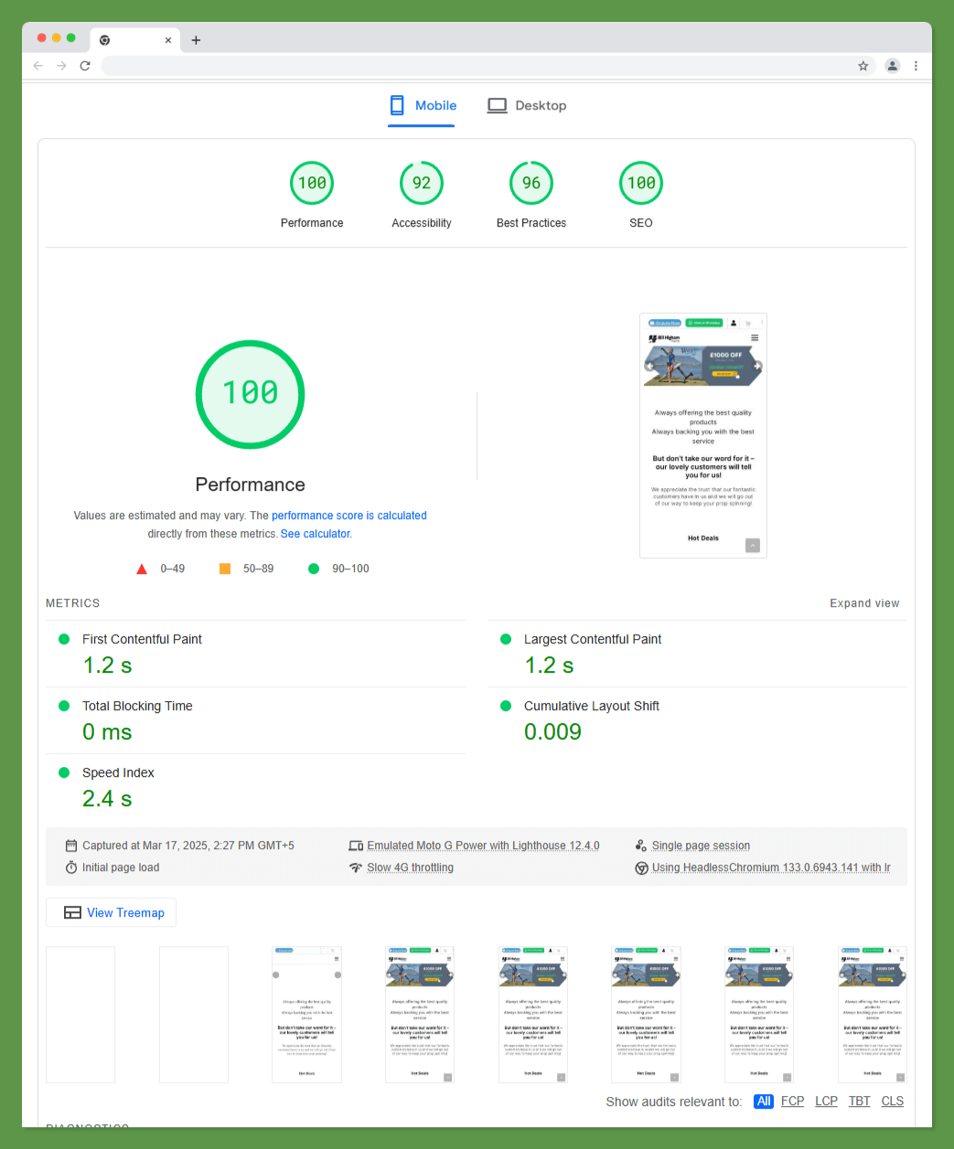
Task: Open the Chrome three-dot menu
Action: 916,66
